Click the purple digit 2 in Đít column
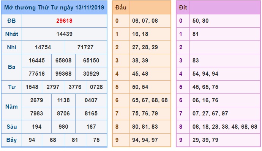This screenshot has height=151, width=262. [181, 47]
